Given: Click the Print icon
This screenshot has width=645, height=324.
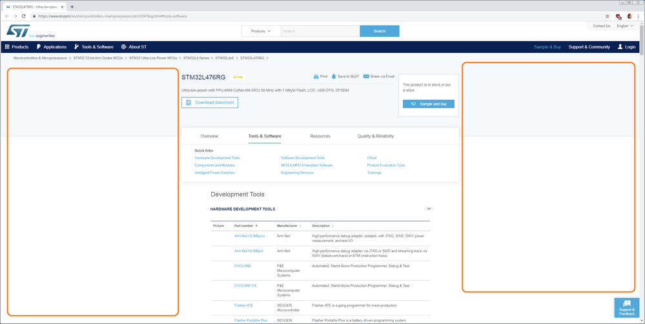Looking at the screenshot, I should click(316, 77).
